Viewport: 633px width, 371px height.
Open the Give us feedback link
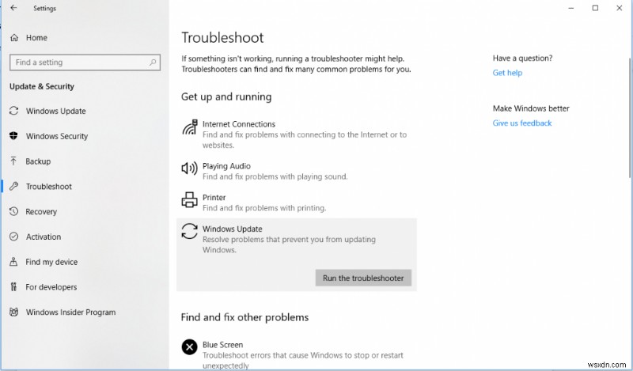522,123
